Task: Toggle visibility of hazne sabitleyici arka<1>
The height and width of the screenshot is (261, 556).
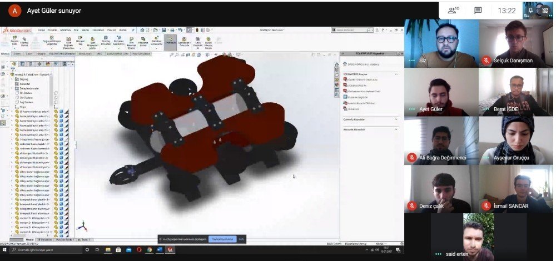Action: click(x=56, y=112)
